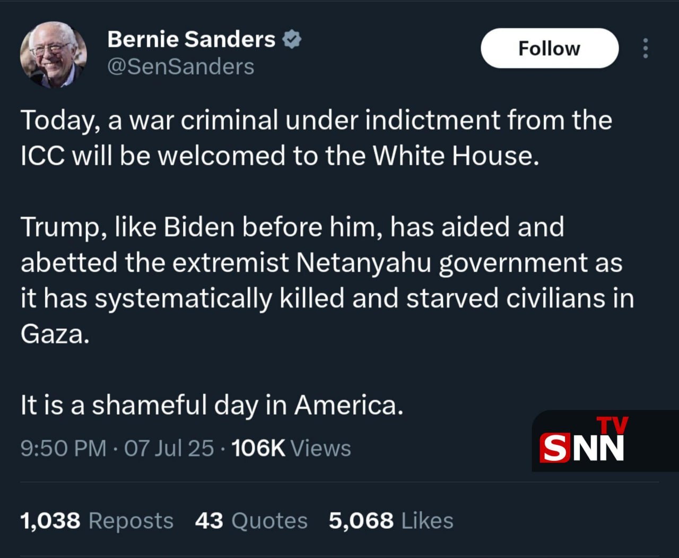Click the paragraph about Trump and Biden
Screen dimensions: 679x558
(x=327, y=280)
